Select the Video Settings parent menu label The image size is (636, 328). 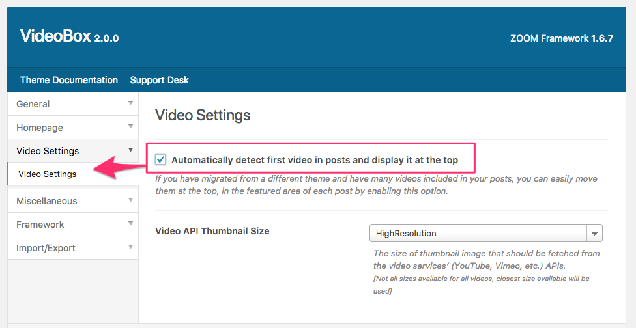[48, 151]
